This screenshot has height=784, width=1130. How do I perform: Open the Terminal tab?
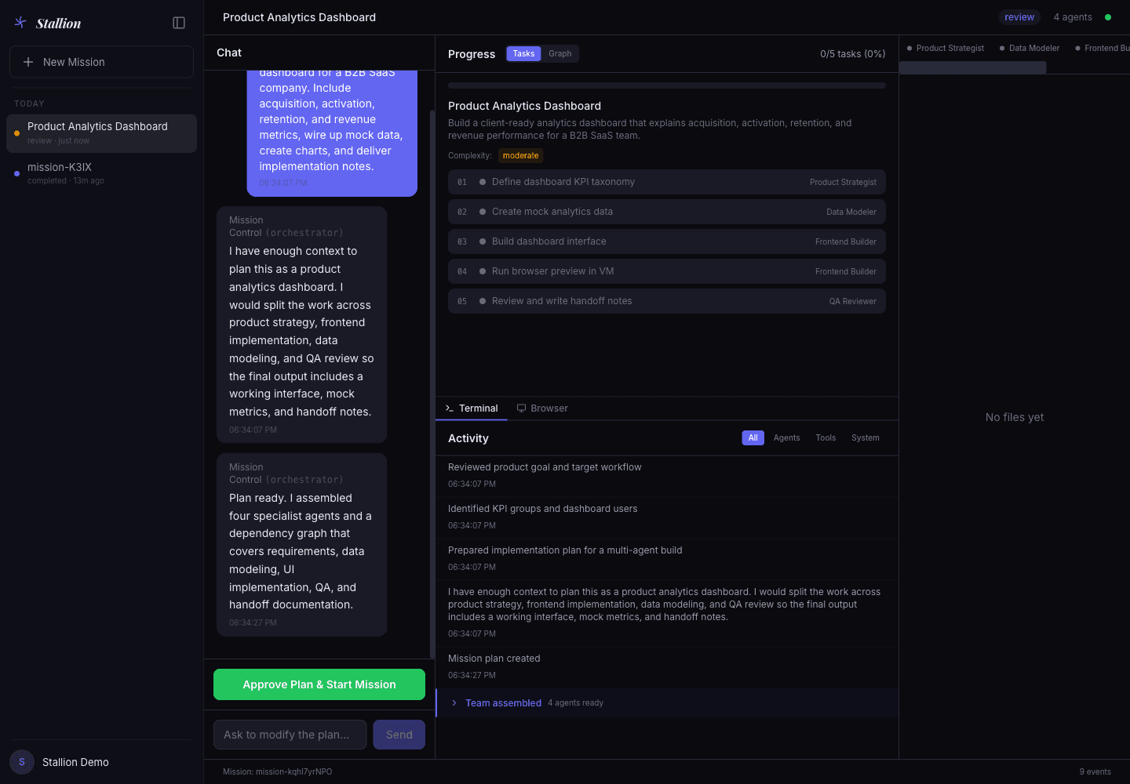[x=472, y=408]
